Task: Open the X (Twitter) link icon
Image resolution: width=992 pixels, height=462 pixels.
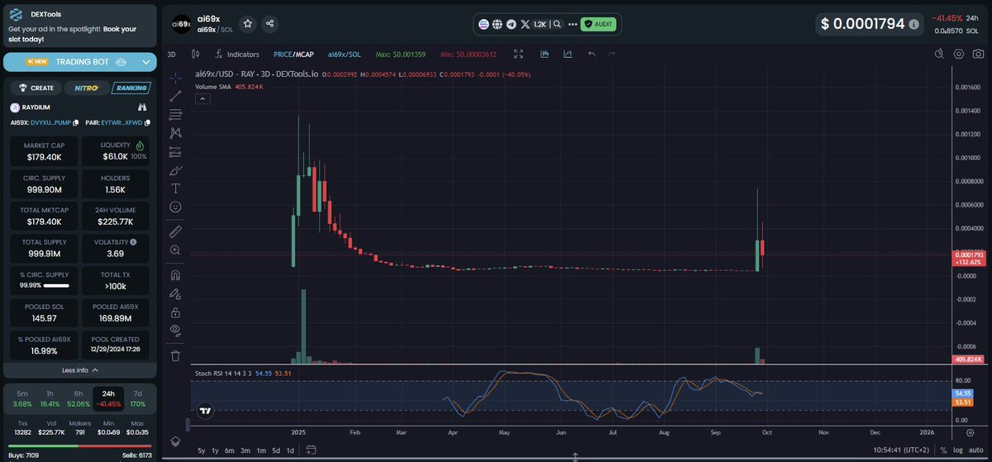Action: pyautogui.click(x=526, y=25)
